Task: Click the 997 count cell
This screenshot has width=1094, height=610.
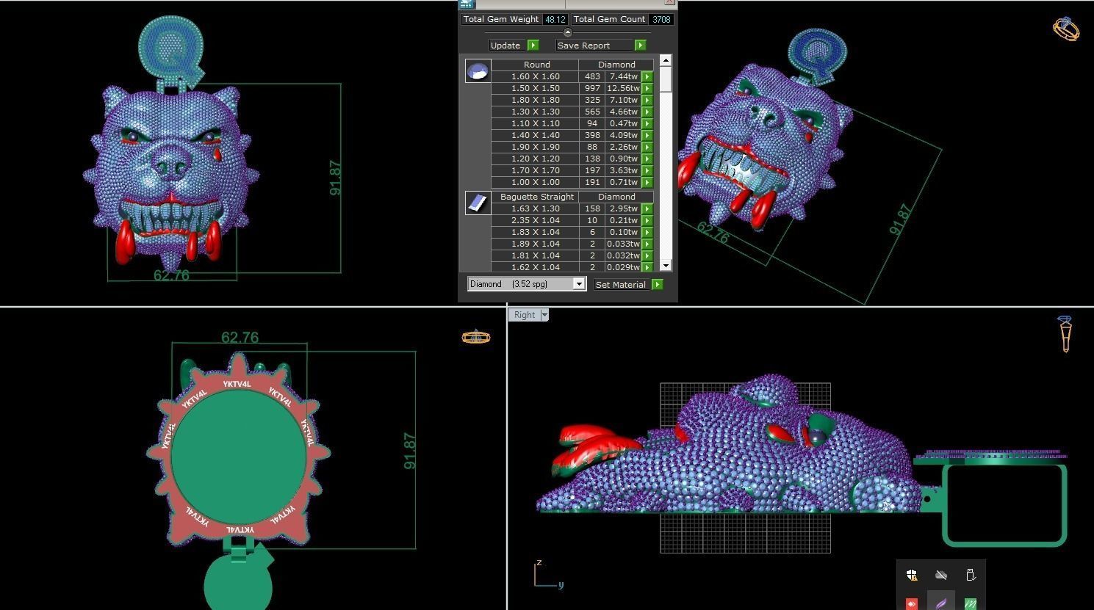Action: 591,88
